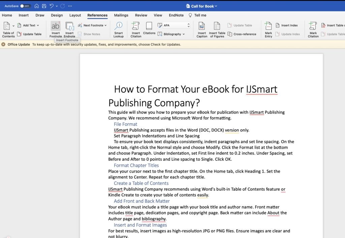Open the EndNote tab
Screen dimensions: 345x238
point(176,15)
